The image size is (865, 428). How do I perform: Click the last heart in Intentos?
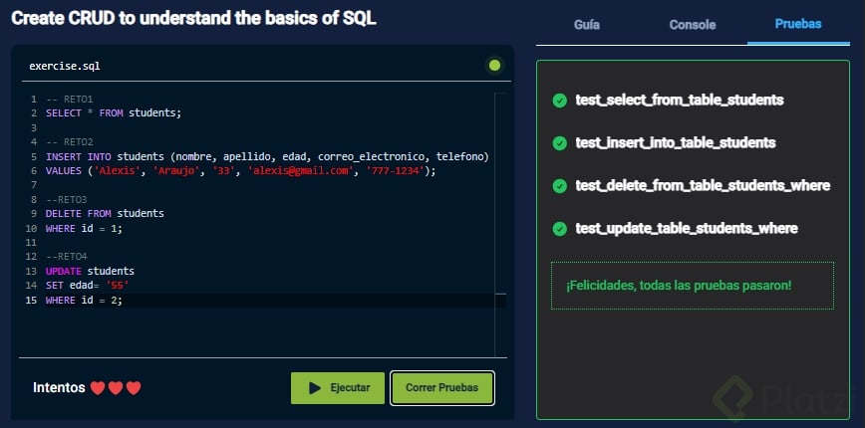(134, 388)
